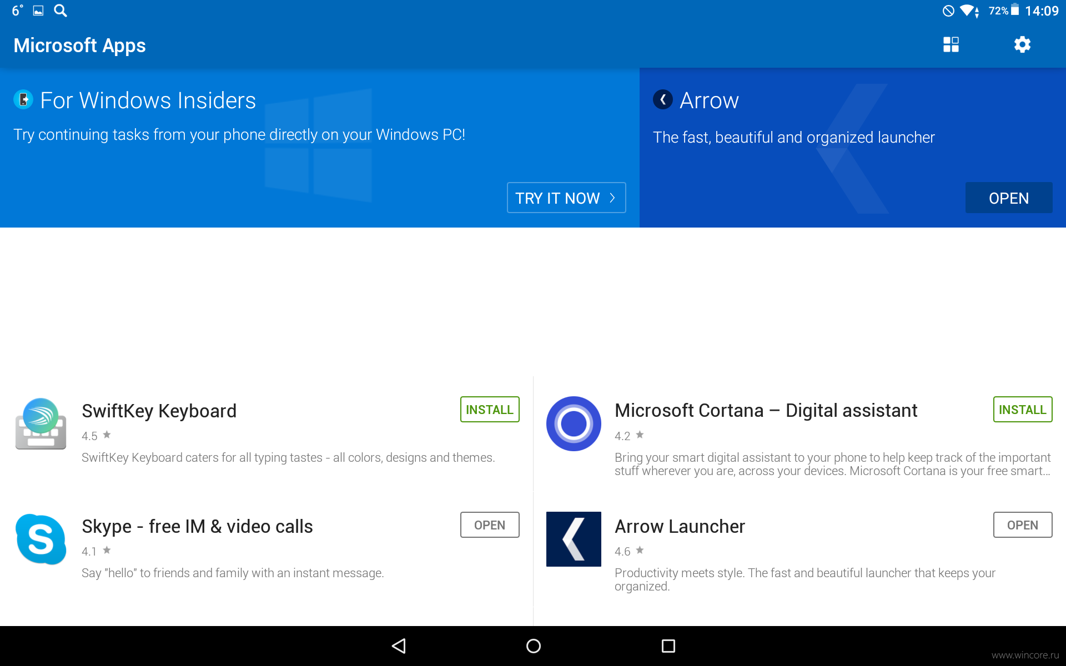Open Arrow Launcher via its OPEN button
This screenshot has width=1066, height=666.
1023,525
